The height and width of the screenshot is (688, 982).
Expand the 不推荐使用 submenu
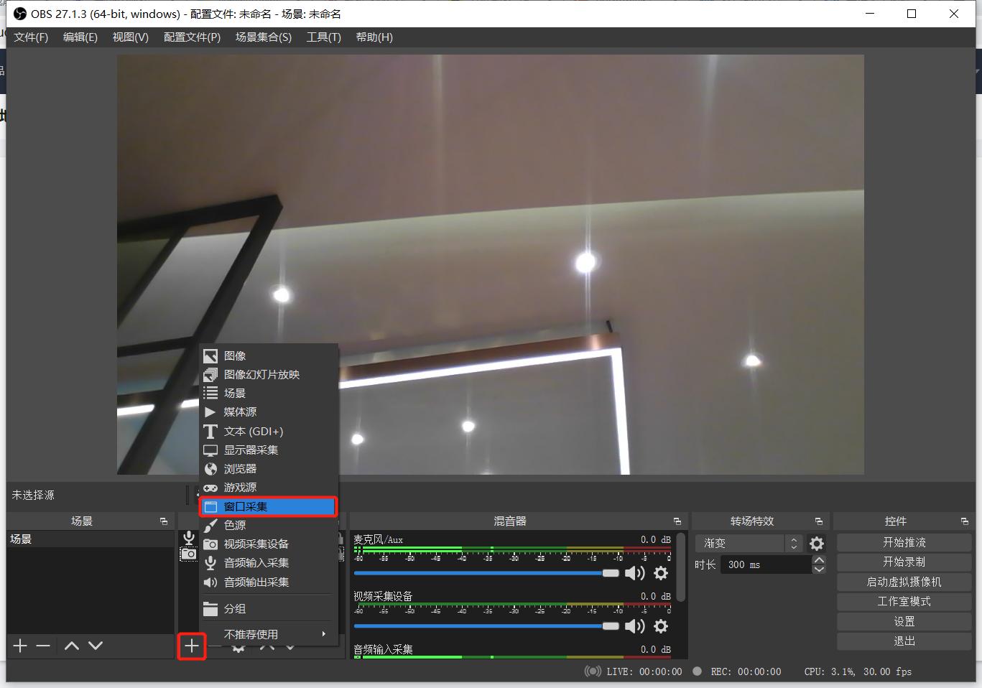click(274, 634)
